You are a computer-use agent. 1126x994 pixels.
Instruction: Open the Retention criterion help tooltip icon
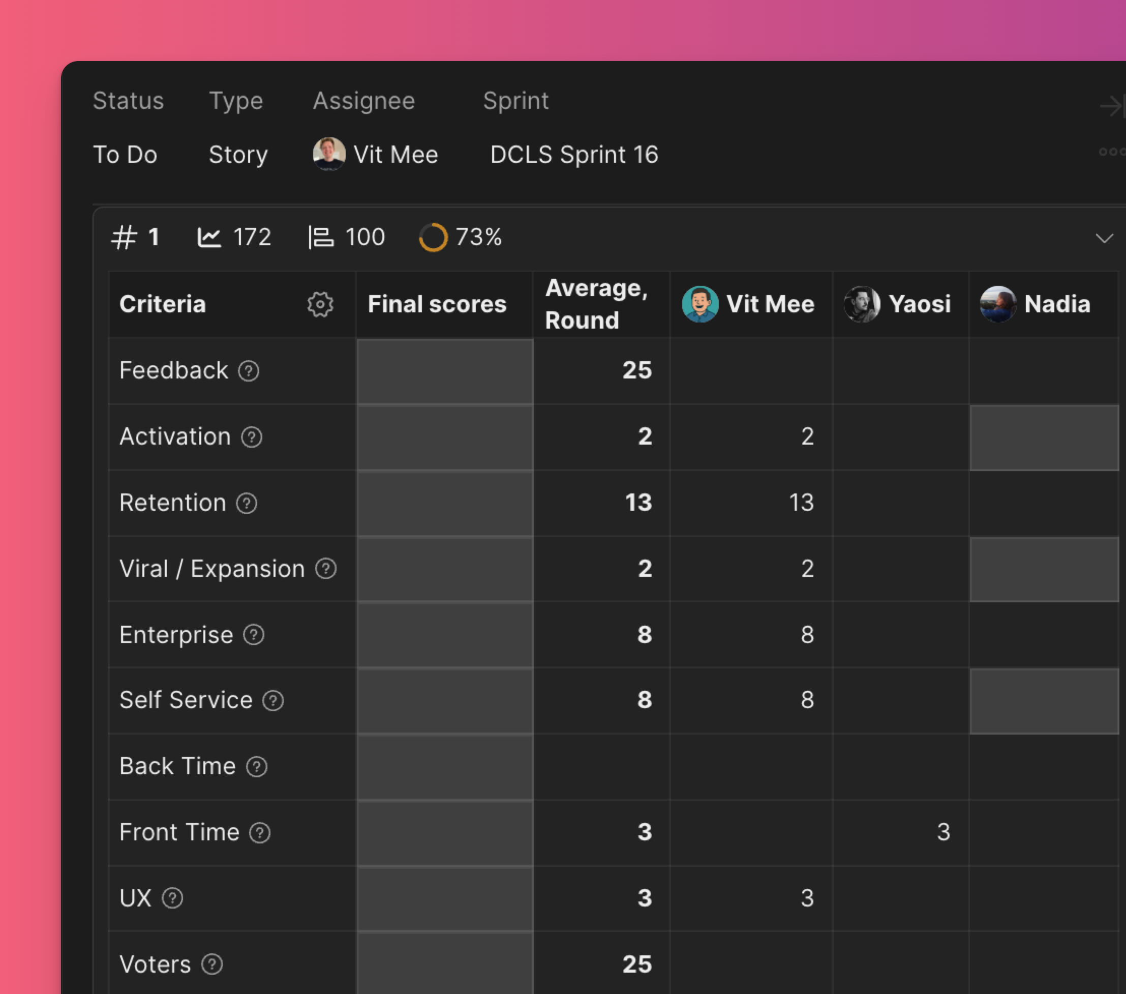coord(247,503)
